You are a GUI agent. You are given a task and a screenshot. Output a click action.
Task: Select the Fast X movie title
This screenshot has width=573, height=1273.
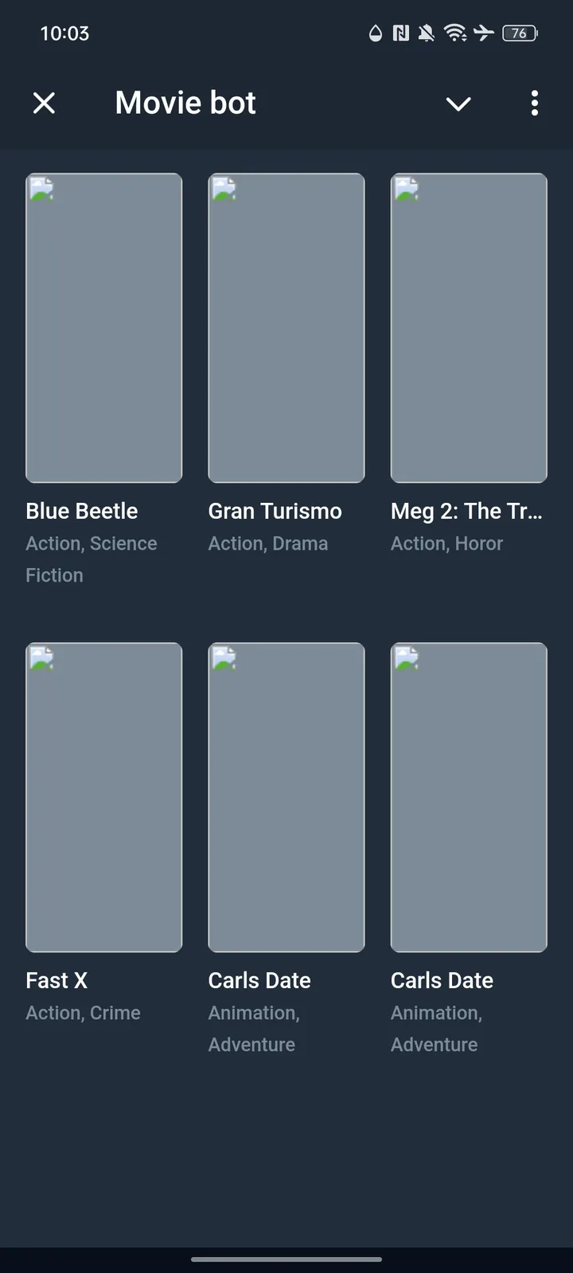coord(57,980)
